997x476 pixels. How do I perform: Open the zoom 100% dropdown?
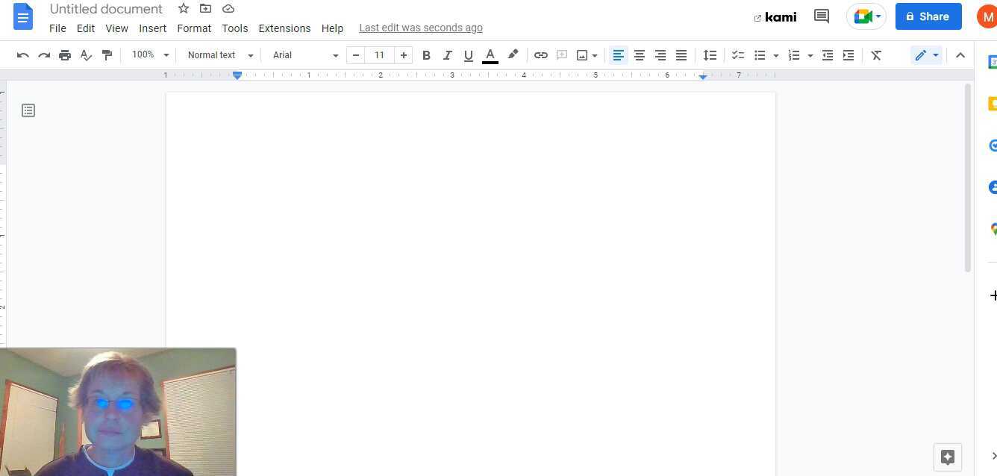tap(150, 55)
